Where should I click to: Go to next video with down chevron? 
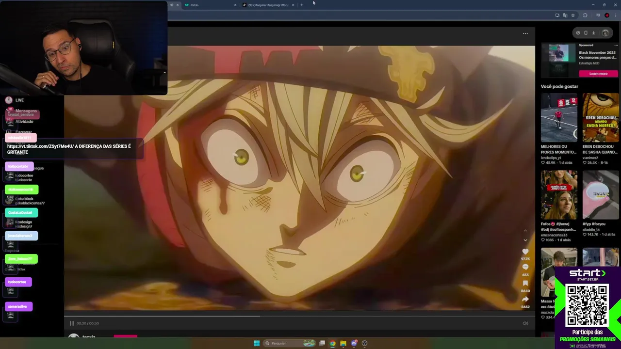click(x=525, y=240)
